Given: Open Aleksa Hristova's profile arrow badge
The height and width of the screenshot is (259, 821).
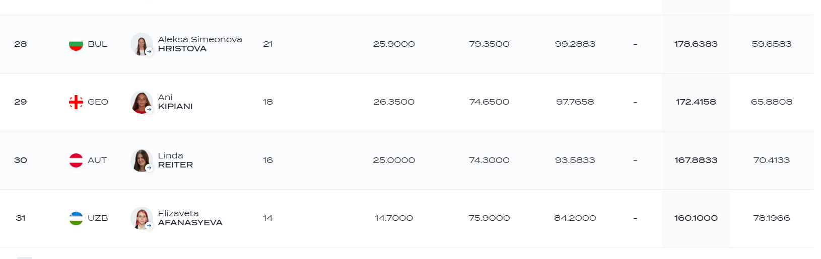Looking at the screenshot, I should (x=149, y=51).
